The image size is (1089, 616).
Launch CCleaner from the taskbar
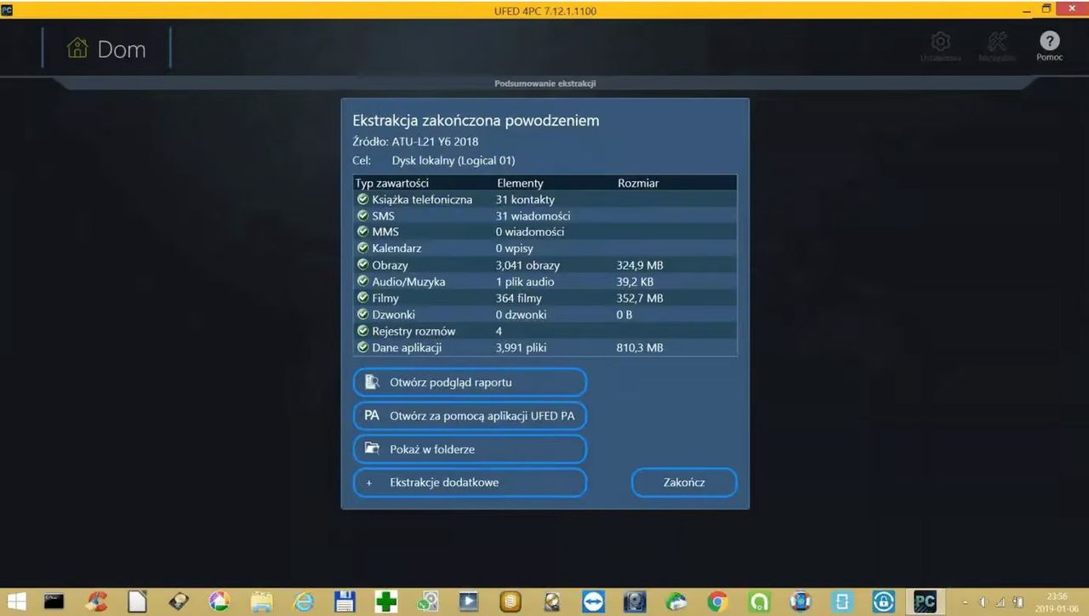(x=96, y=602)
